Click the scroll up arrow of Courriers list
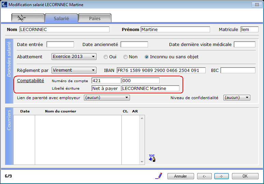 (142, 118)
